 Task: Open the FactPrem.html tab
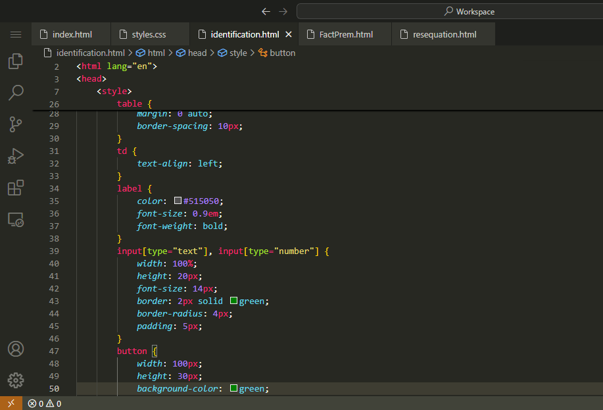coord(346,34)
